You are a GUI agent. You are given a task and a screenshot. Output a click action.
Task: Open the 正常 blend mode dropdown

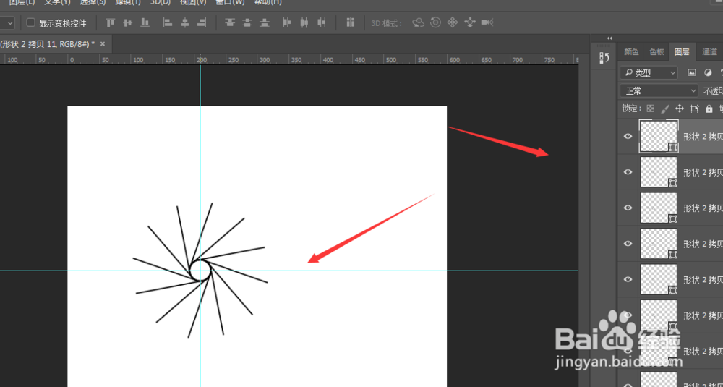click(659, 91)
